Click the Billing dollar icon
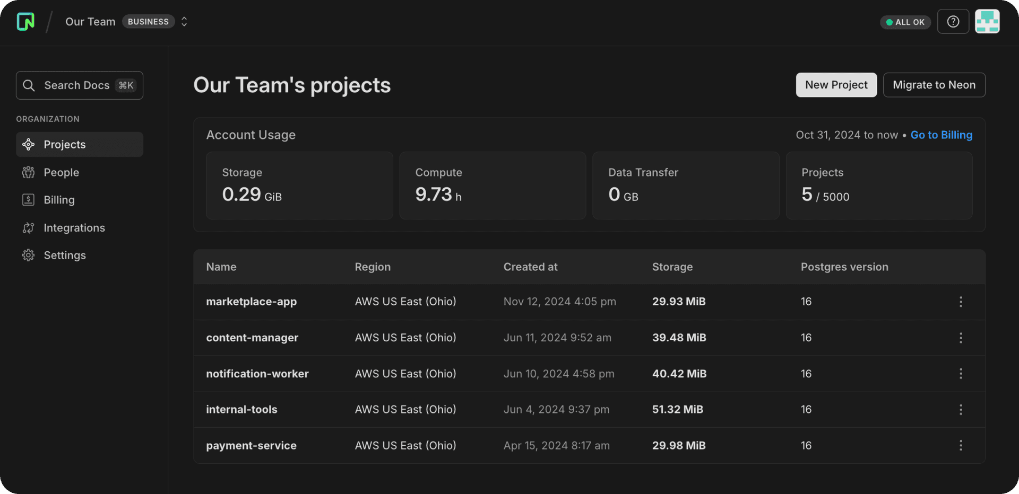The height and width of the screenshot is (494, 1019). click(x=28, y=199)
